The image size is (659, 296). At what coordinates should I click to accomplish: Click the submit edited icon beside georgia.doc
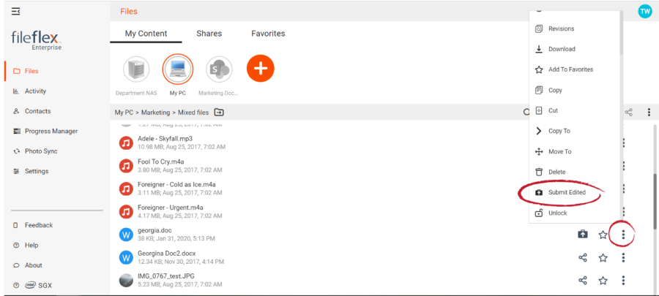click(583, 235)
